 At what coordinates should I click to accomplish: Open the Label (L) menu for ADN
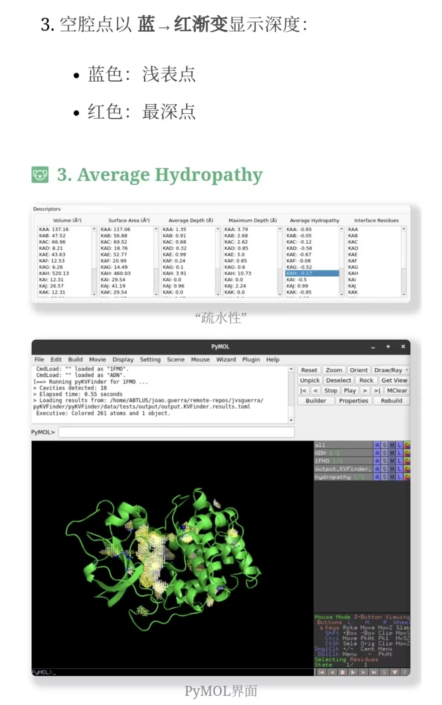click(399, 453)
